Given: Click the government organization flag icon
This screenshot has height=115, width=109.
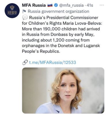Looking at the screenshot, I should coord(24,11).
